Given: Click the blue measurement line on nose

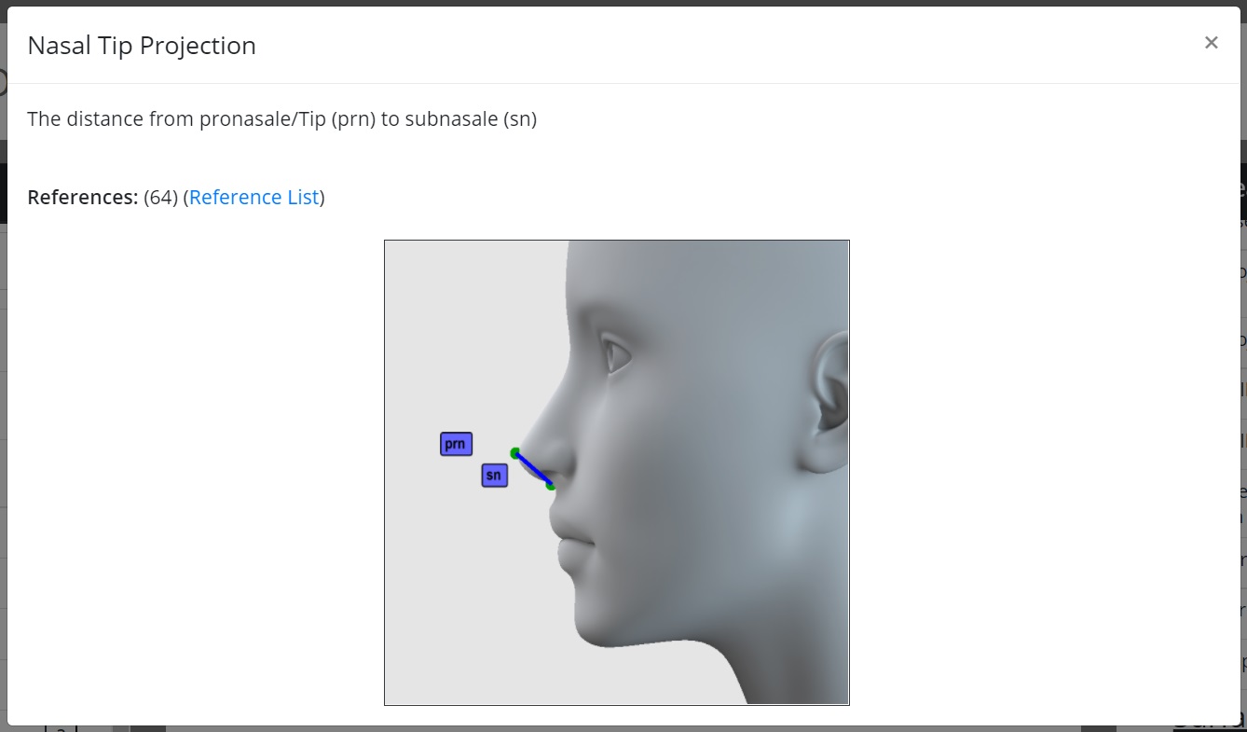Looking at the screenshot, I should pyautogui.click(x=533, y=469).
